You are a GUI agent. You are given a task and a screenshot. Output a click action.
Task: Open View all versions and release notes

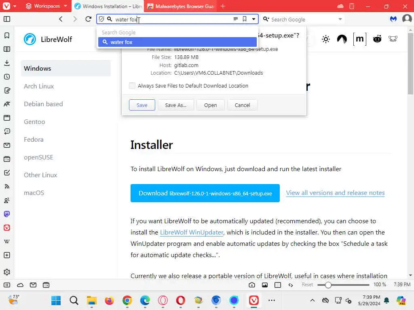(335, 193)
